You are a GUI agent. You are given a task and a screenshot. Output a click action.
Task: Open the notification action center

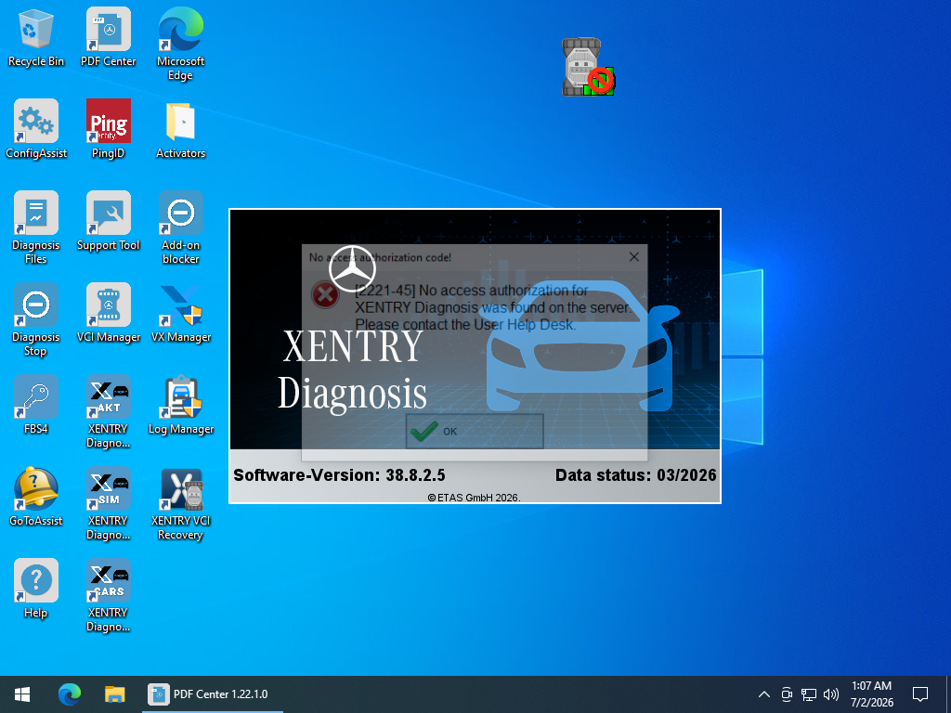[920, 694]
